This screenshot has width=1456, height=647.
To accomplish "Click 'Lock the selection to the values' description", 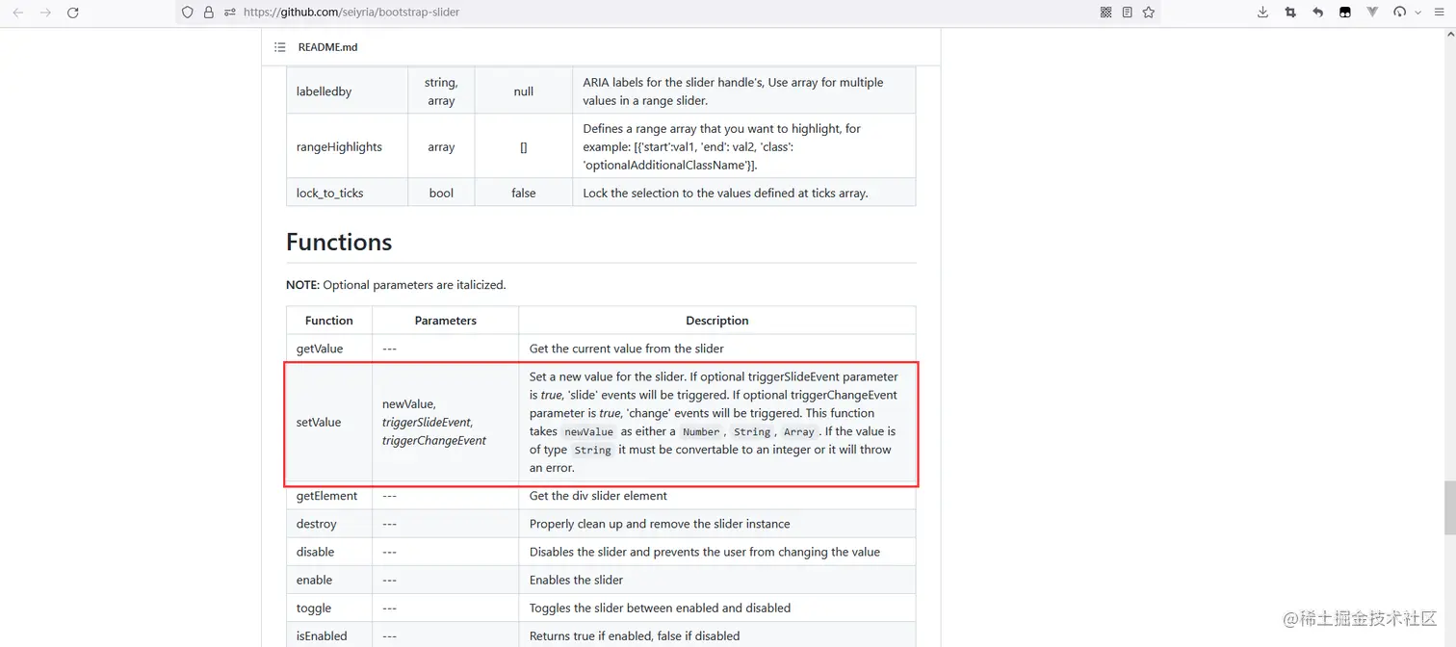I will click(x=725, y=193).
